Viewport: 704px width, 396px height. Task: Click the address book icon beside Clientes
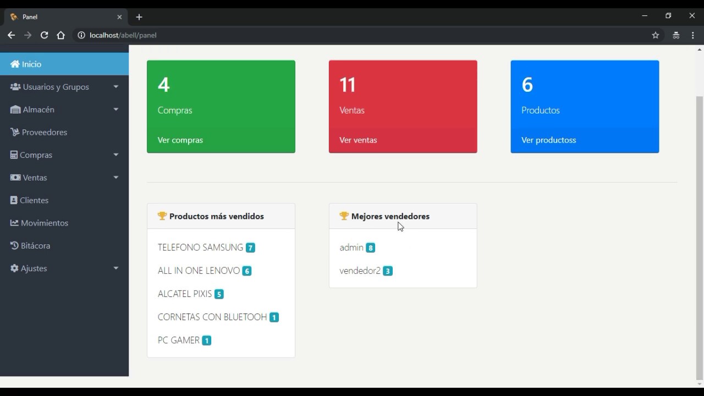point(14,200)
